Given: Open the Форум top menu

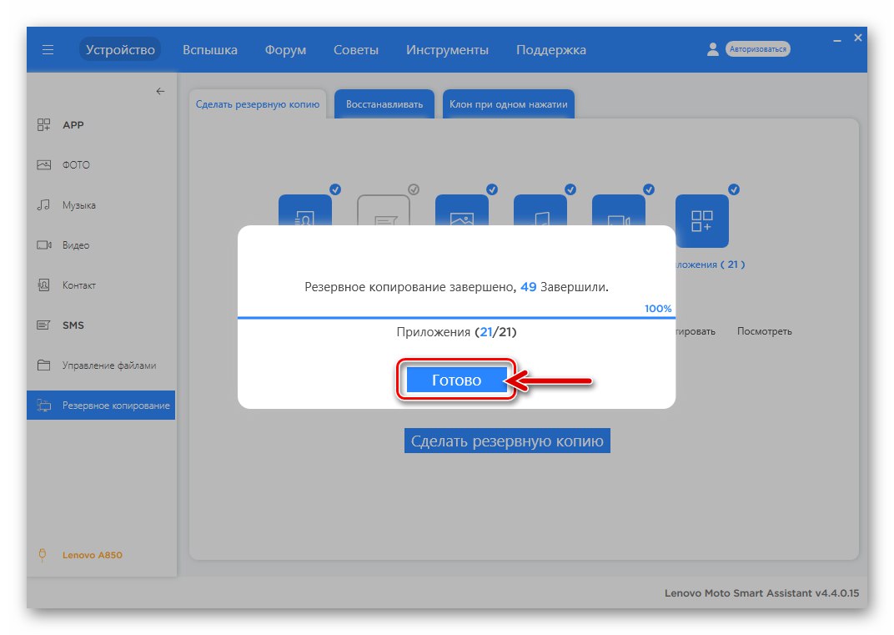Looking at the screenshot, I should [285, 49].
